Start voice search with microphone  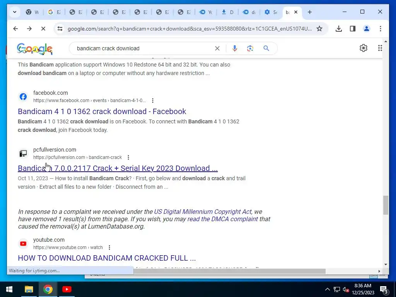(235, 48)
